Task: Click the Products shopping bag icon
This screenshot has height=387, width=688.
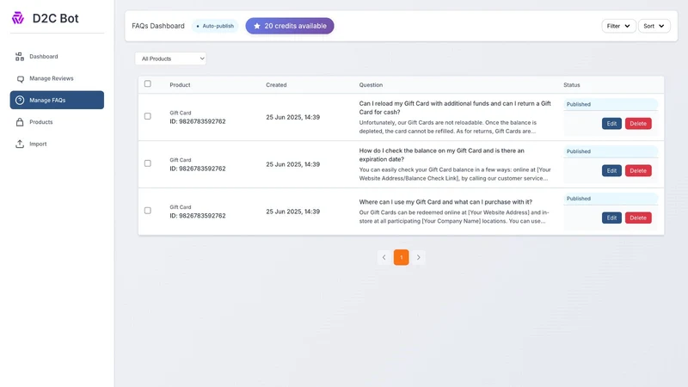Action: (x=20, y=122)
